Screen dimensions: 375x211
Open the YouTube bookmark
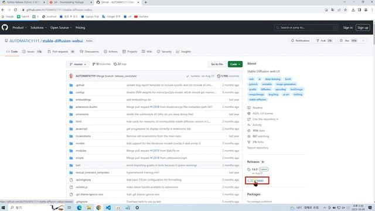pos(141,16)
